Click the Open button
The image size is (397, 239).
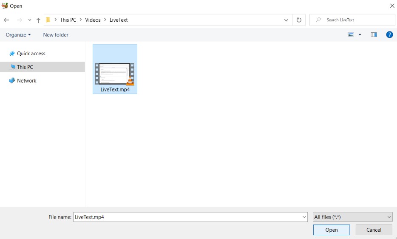tap(332, 230)
